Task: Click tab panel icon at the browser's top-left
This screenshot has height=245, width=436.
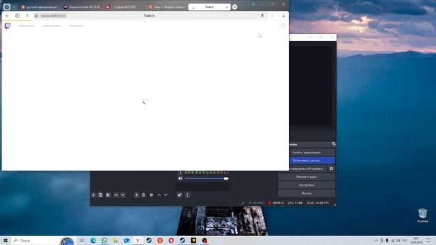Action: (7, 7)
